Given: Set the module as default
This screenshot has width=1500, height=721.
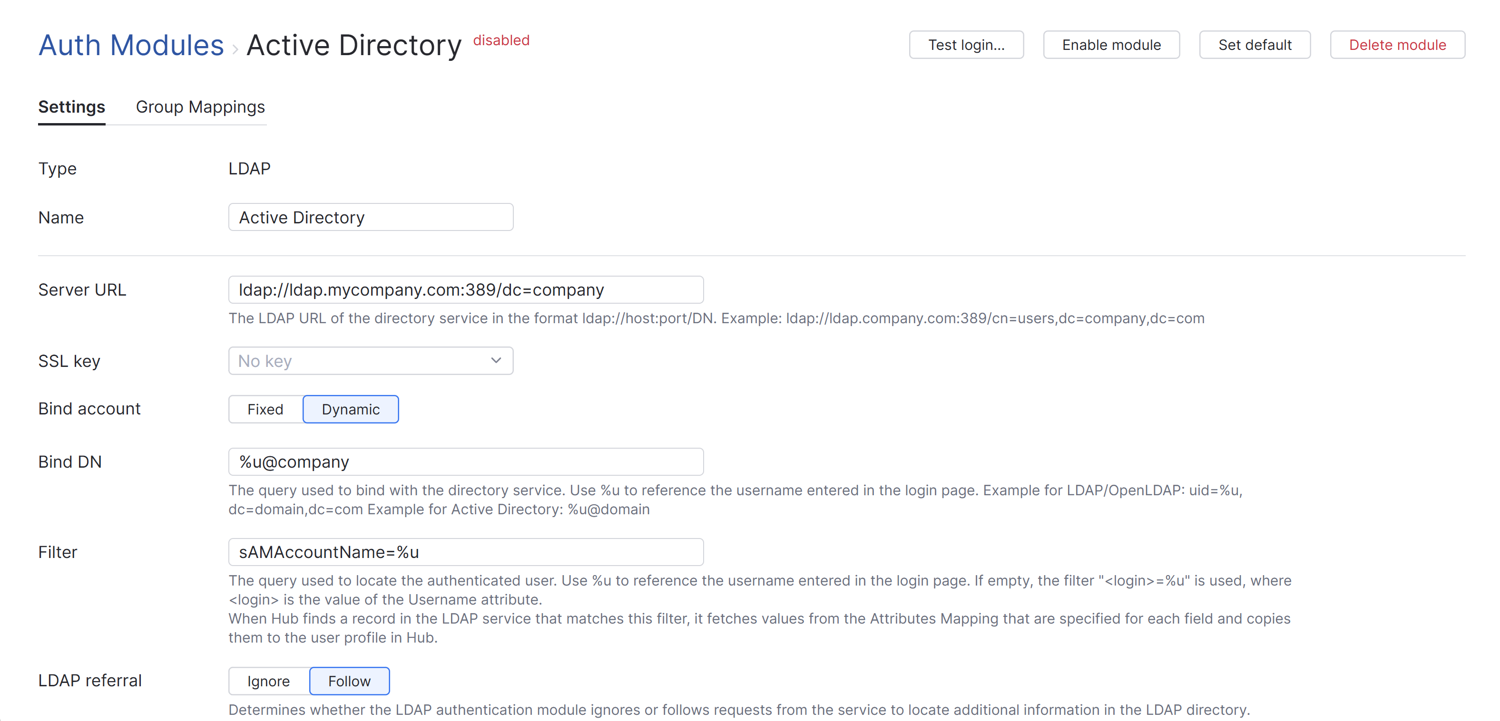Looking at the screenshot, I should (1255, 45).
